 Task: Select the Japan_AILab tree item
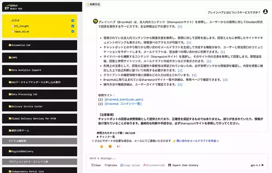click(x=21, y=32)
